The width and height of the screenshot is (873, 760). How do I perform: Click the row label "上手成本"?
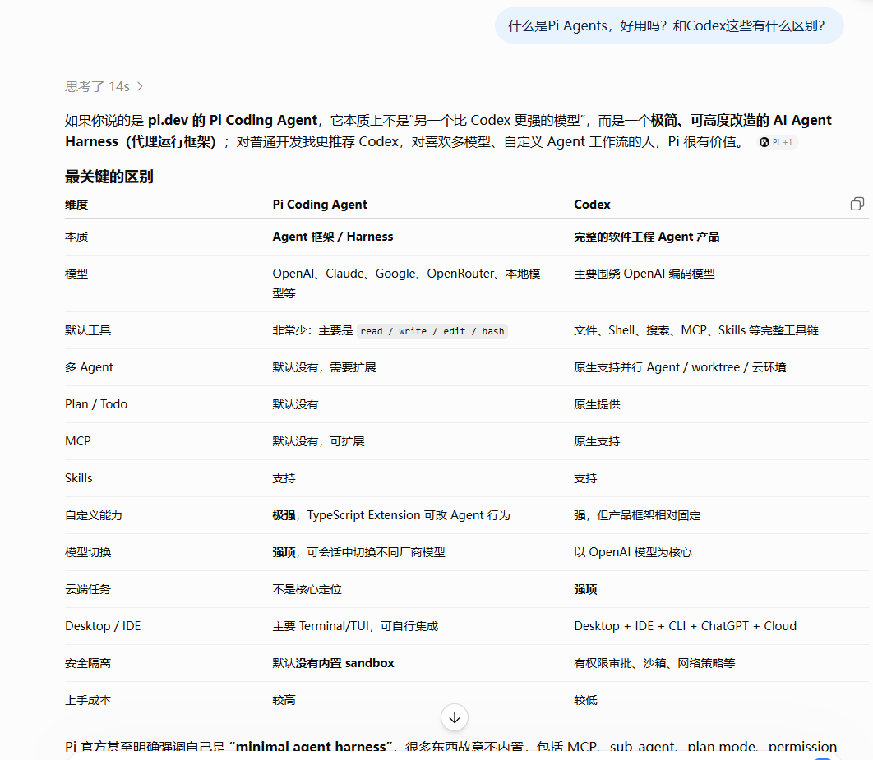[88, 701]
